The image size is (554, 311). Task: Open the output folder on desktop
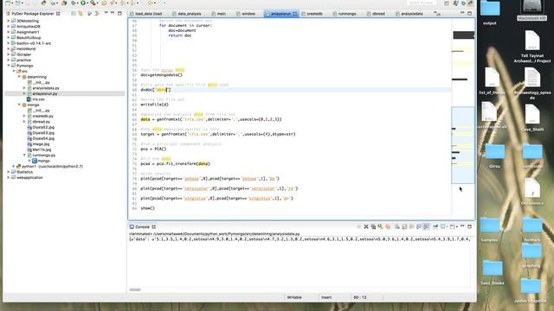(490, 13)
